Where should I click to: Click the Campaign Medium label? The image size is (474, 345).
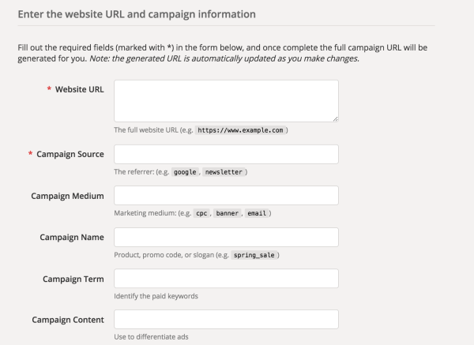pyautogui.click(x=67, y=196)
